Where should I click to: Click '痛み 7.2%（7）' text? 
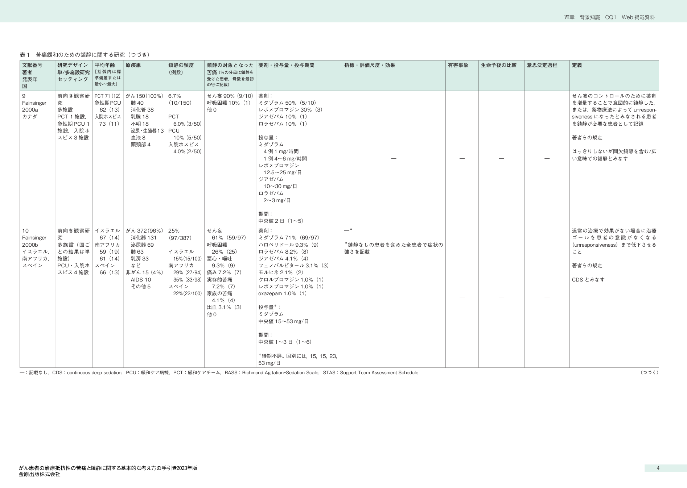[x=224, y=272]
